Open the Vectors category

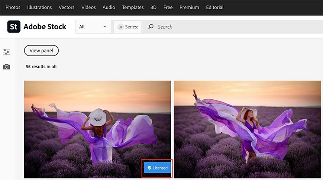click(x=67, y=7)
